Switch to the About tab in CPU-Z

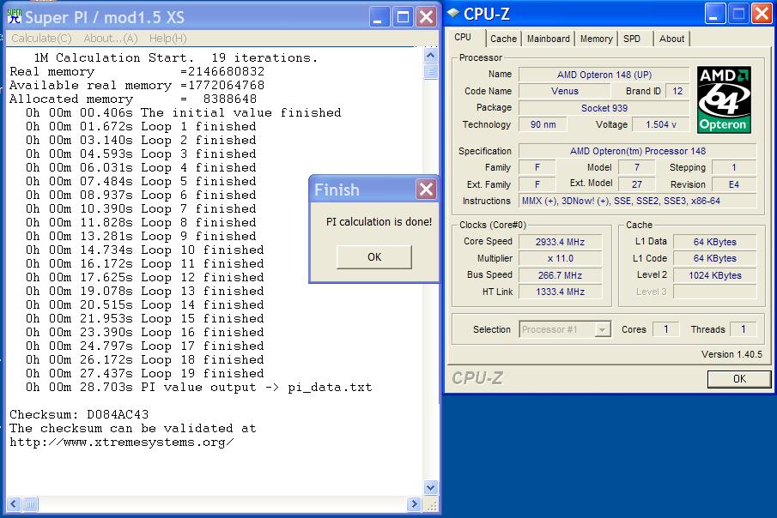point(671,39)
